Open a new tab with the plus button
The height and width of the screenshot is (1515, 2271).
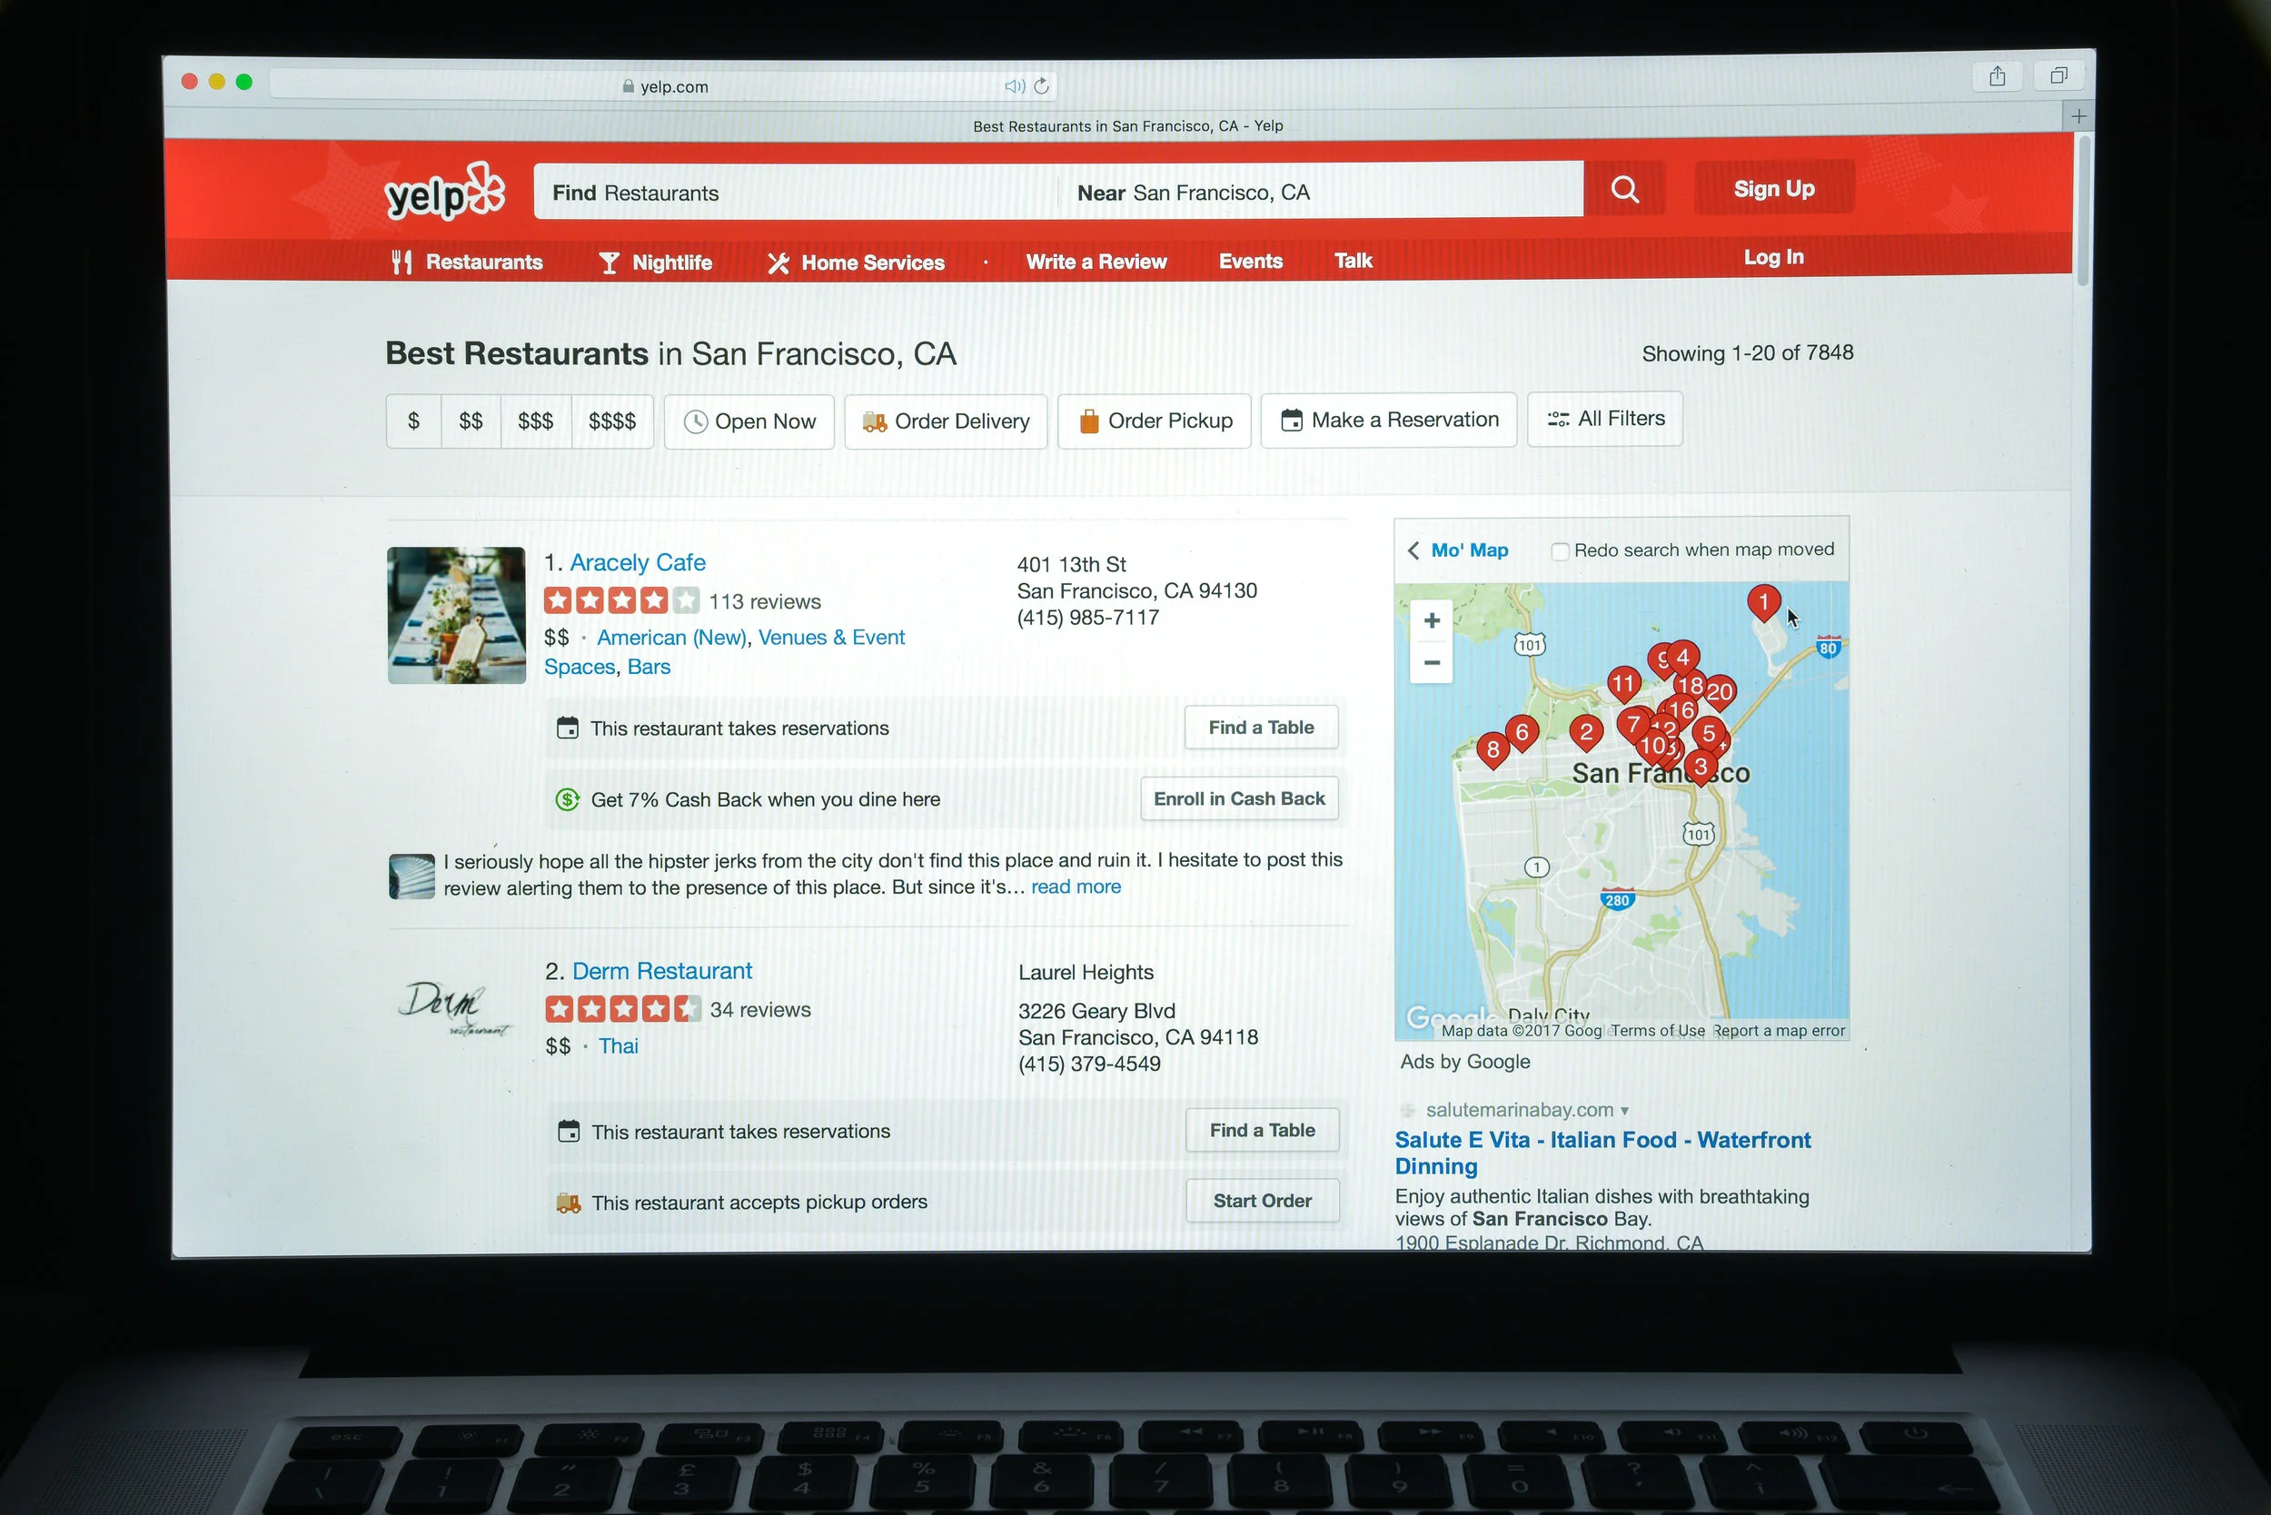click(2078, 116)
